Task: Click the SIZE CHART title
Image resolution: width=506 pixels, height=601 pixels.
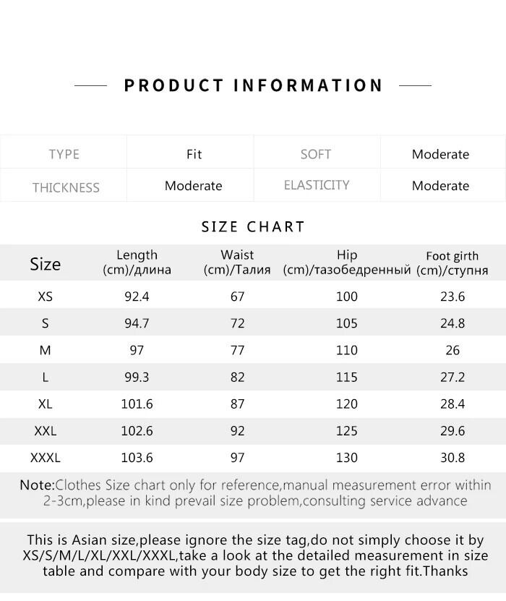Action: tap(253, 226)
